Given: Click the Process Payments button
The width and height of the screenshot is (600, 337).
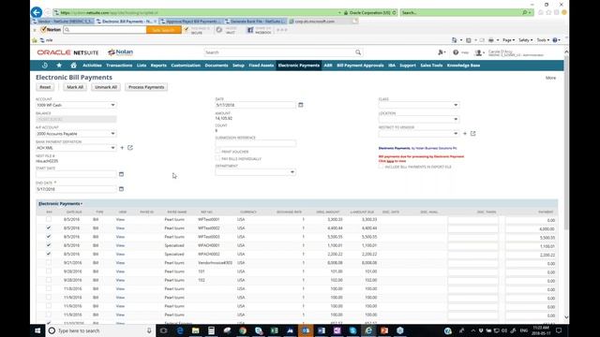Looking at the screenshot, I should (x=146, y=87).
